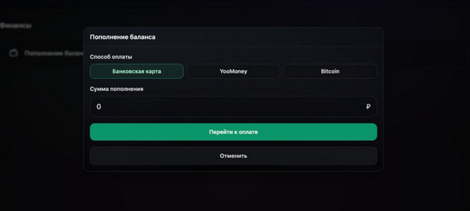This screenshot has width=470, height=211.
Task: Focus the Сумма пополнения amount field
Action: pyautogui.click(x=227, y=107)
